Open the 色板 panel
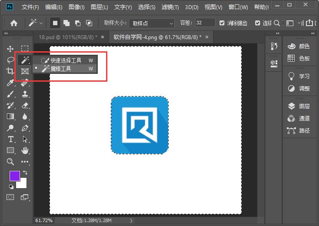The height and width of the screenshot is (226, 319). 299,59
